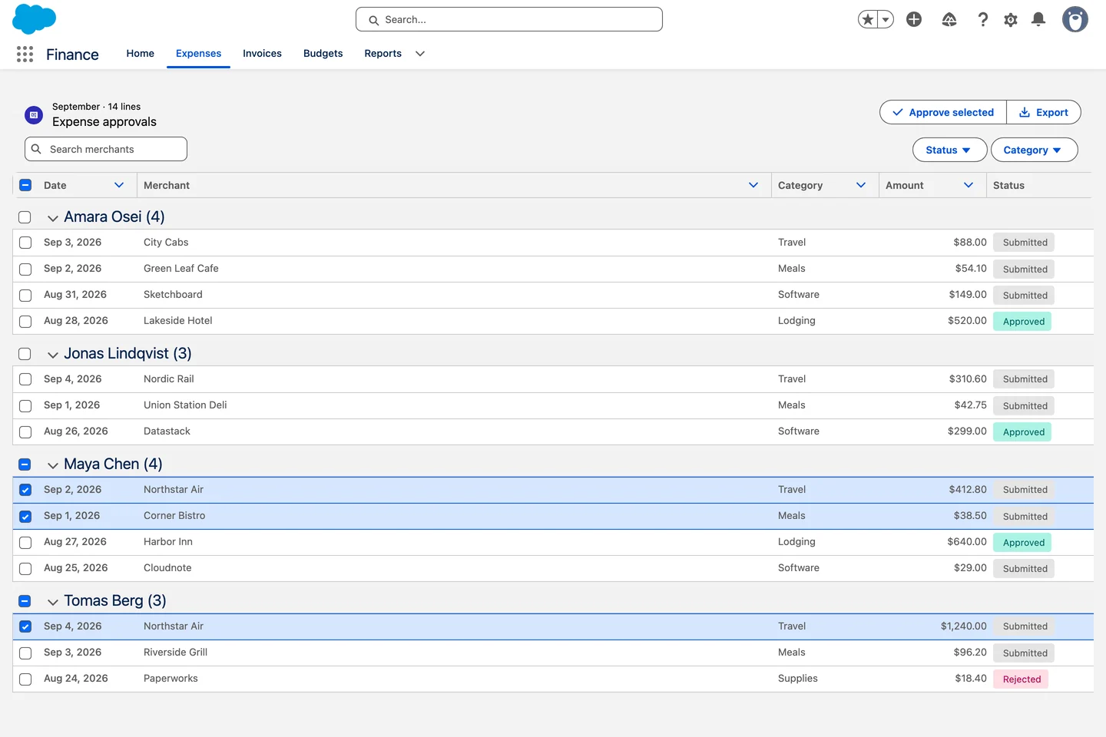The height and width of the screenshot is (737, 1106).
Task: Toggle the Maya Chen group checkbox
Action: click(25, 464)
